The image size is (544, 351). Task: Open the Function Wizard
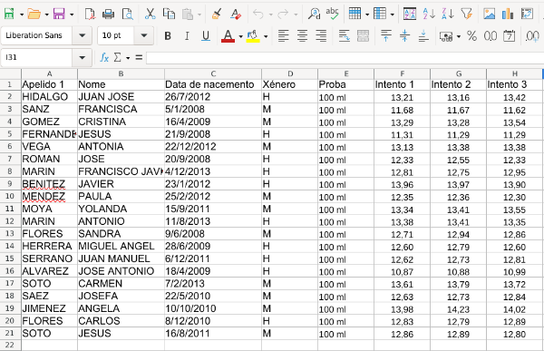(104, 57)
